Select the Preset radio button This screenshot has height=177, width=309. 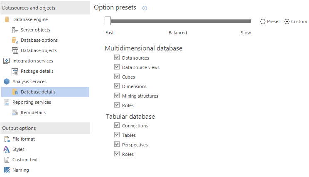coord(263,22)
